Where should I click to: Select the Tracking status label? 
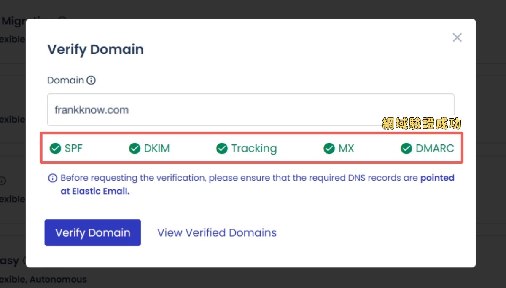click(254, 148)
